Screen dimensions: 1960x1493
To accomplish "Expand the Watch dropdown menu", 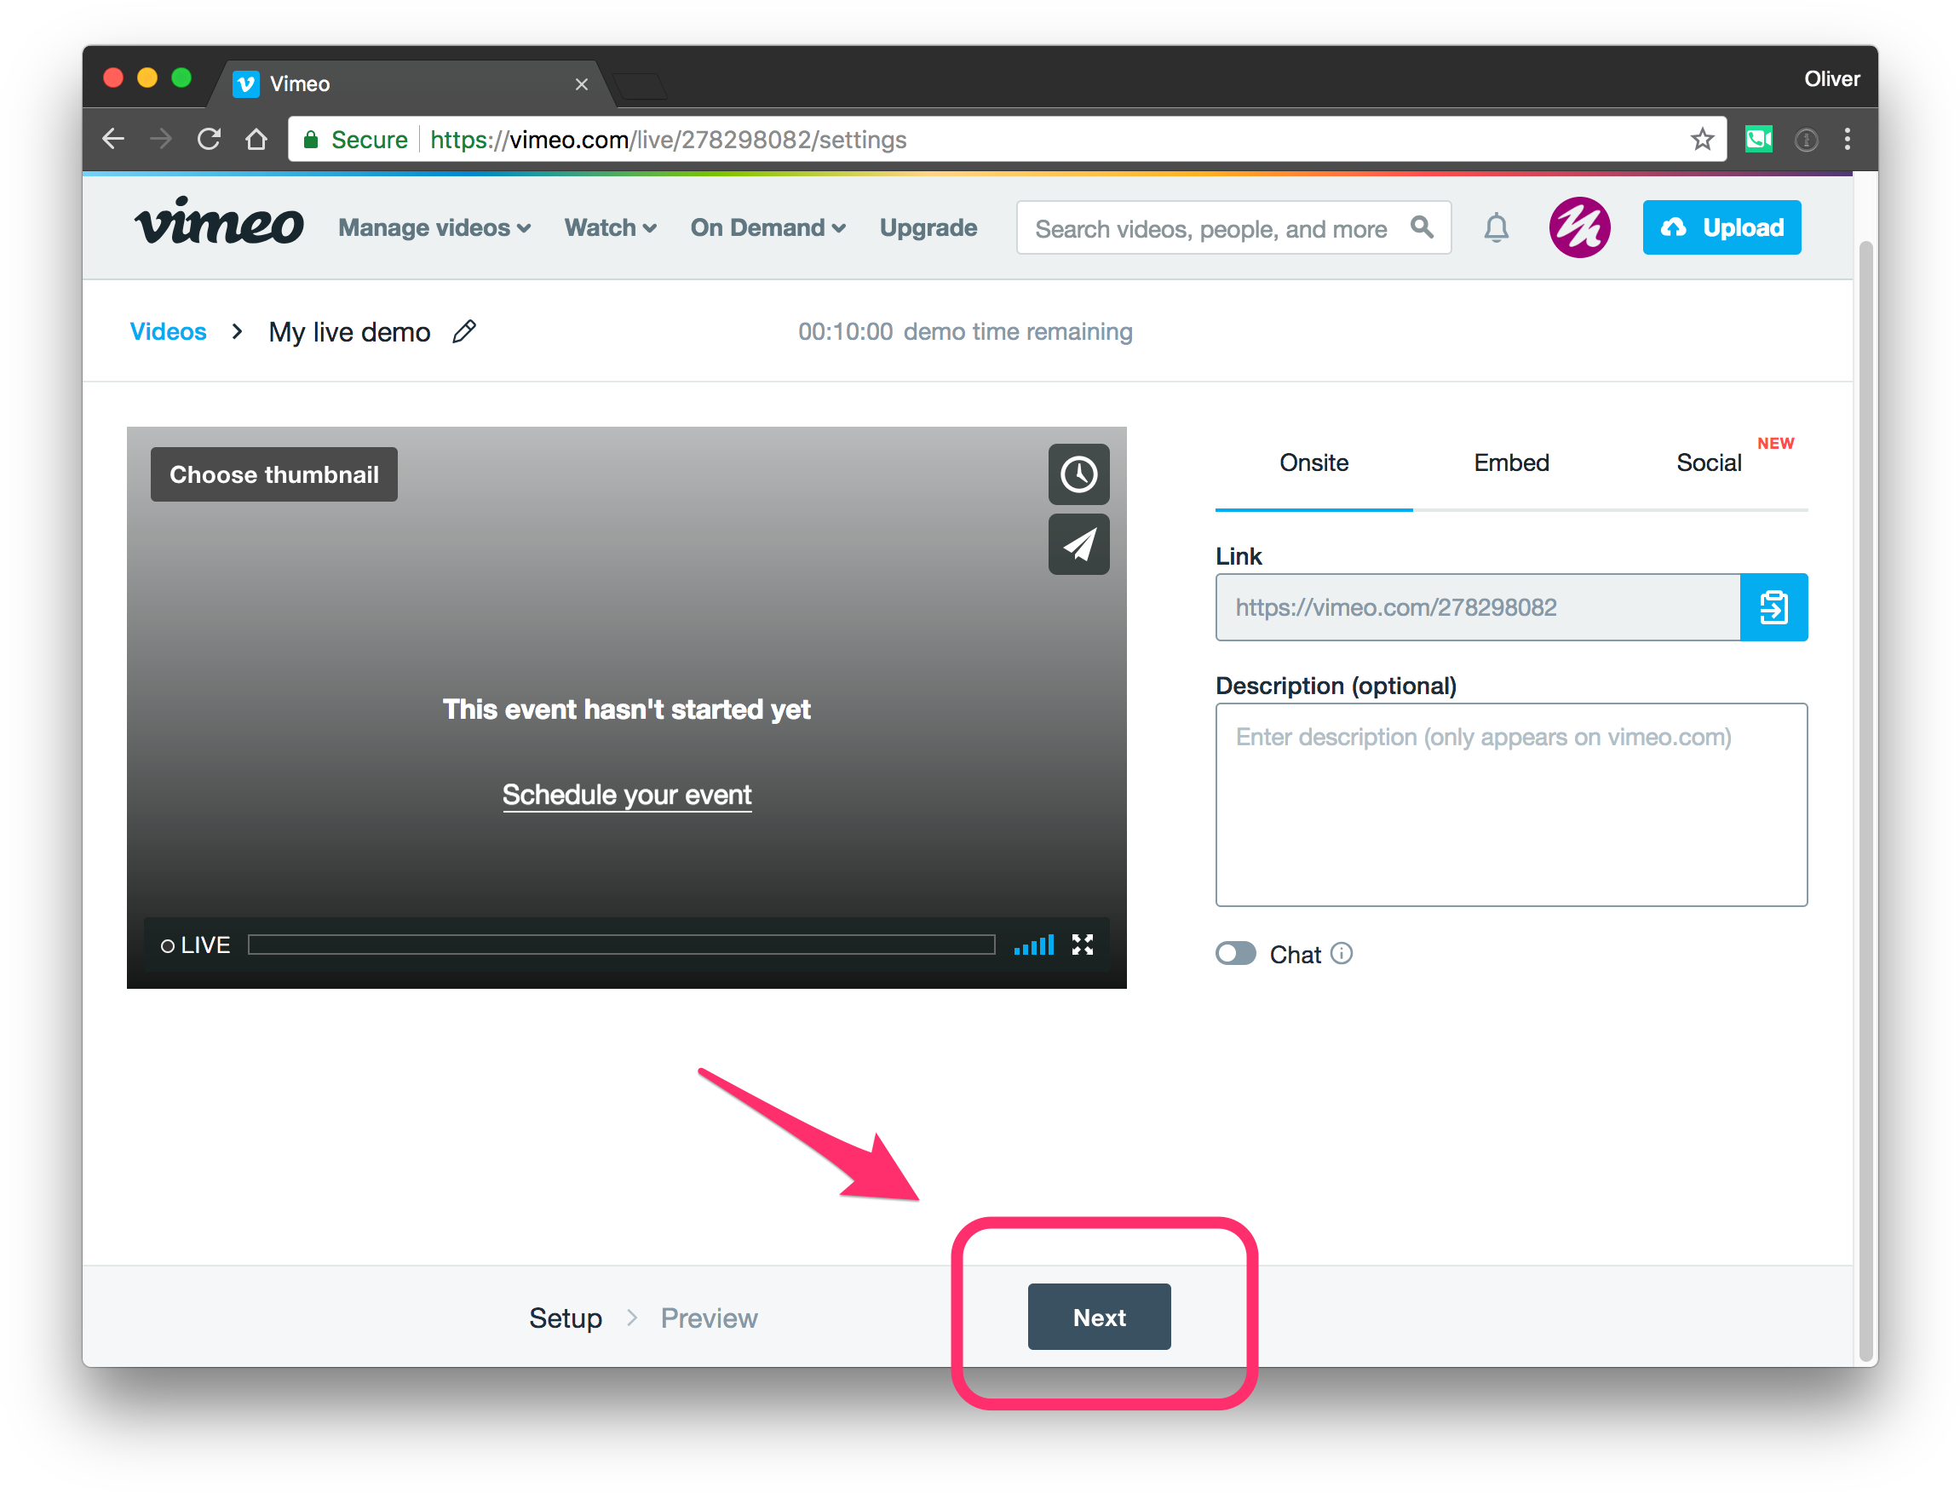I will (610, 228).
